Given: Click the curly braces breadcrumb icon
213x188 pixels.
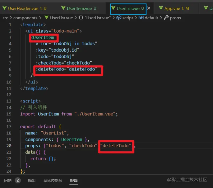Looking at the screenshot, I should point(81,17).
